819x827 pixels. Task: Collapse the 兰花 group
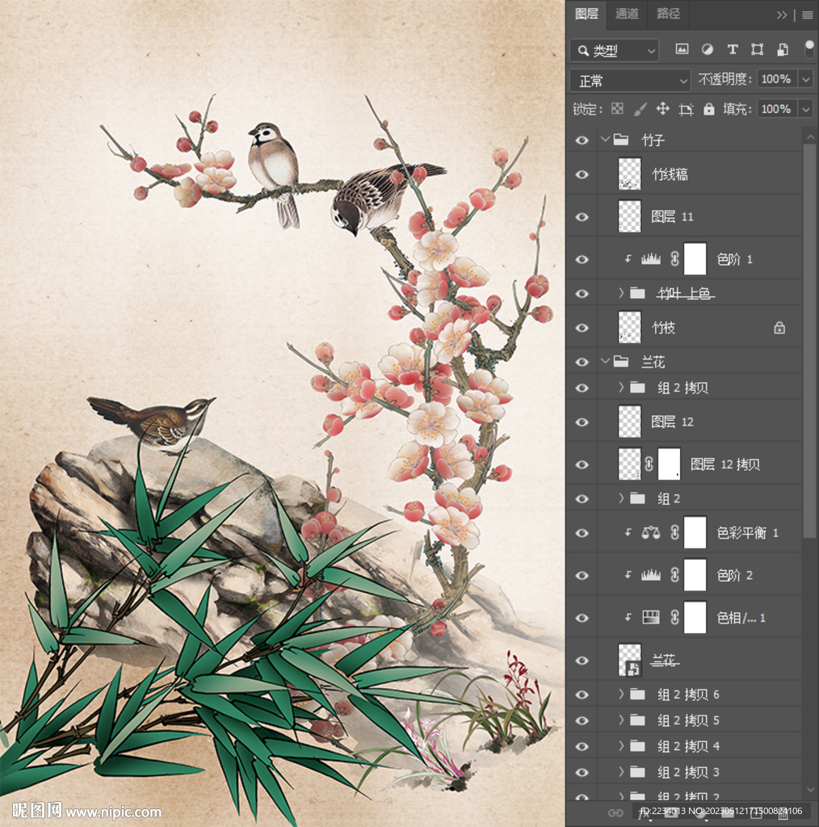605,362
